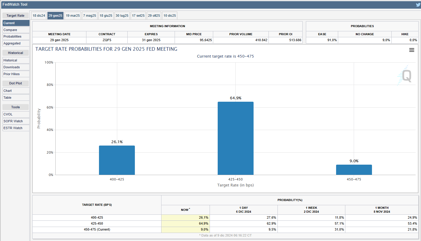Open the 30 lug25 meeting tab
421x241 pixels.
click(122, 16)
